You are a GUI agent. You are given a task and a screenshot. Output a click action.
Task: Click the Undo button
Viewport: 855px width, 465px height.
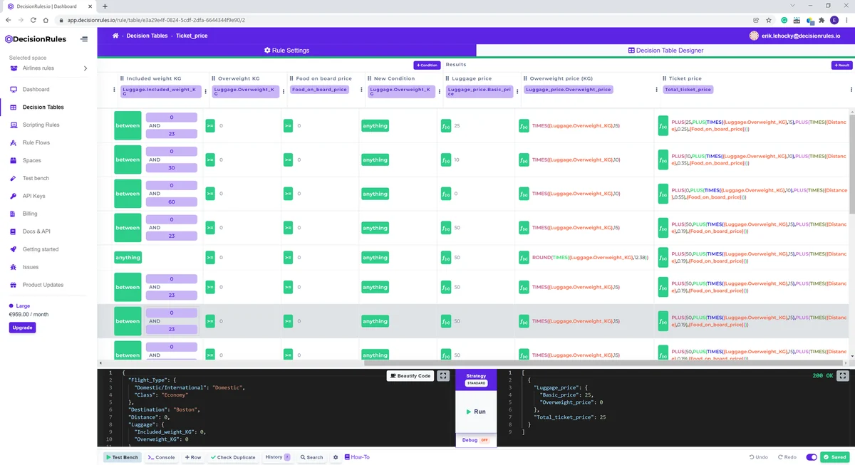click(x=759, y=457)
